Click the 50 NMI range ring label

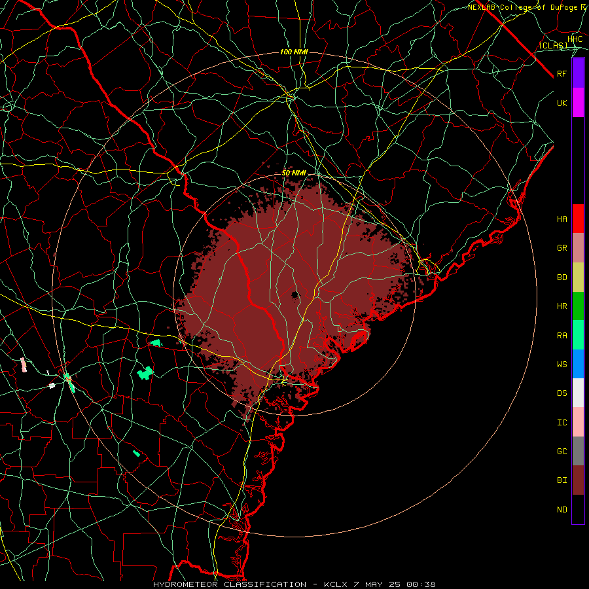tap(294, 173)
